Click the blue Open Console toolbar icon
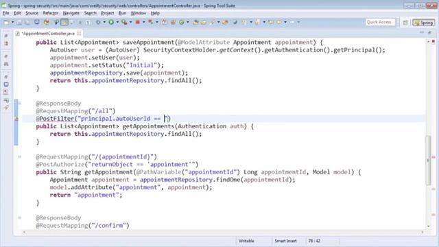Image resolution: width=439 pixels, height=247 pixels. click(36, 22)
